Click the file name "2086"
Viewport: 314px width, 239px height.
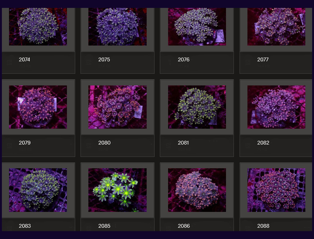point(184,226)
